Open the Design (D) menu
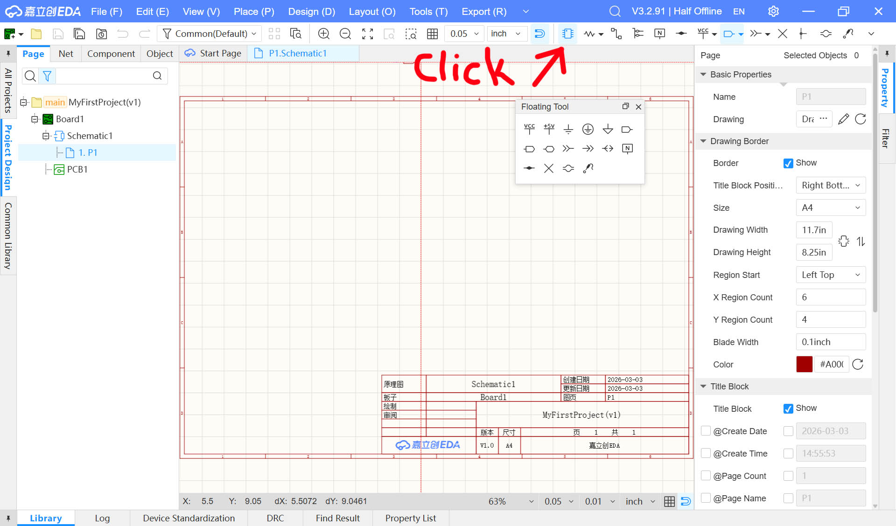The image size is (896, 526). pos(311,11)
